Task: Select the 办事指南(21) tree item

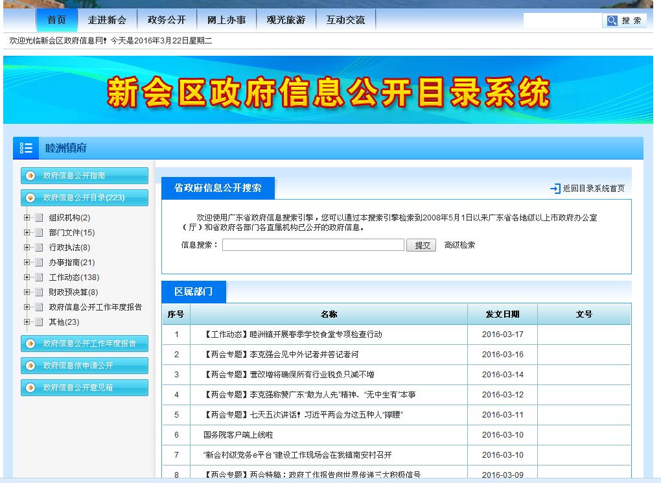Action: [71, 263]
